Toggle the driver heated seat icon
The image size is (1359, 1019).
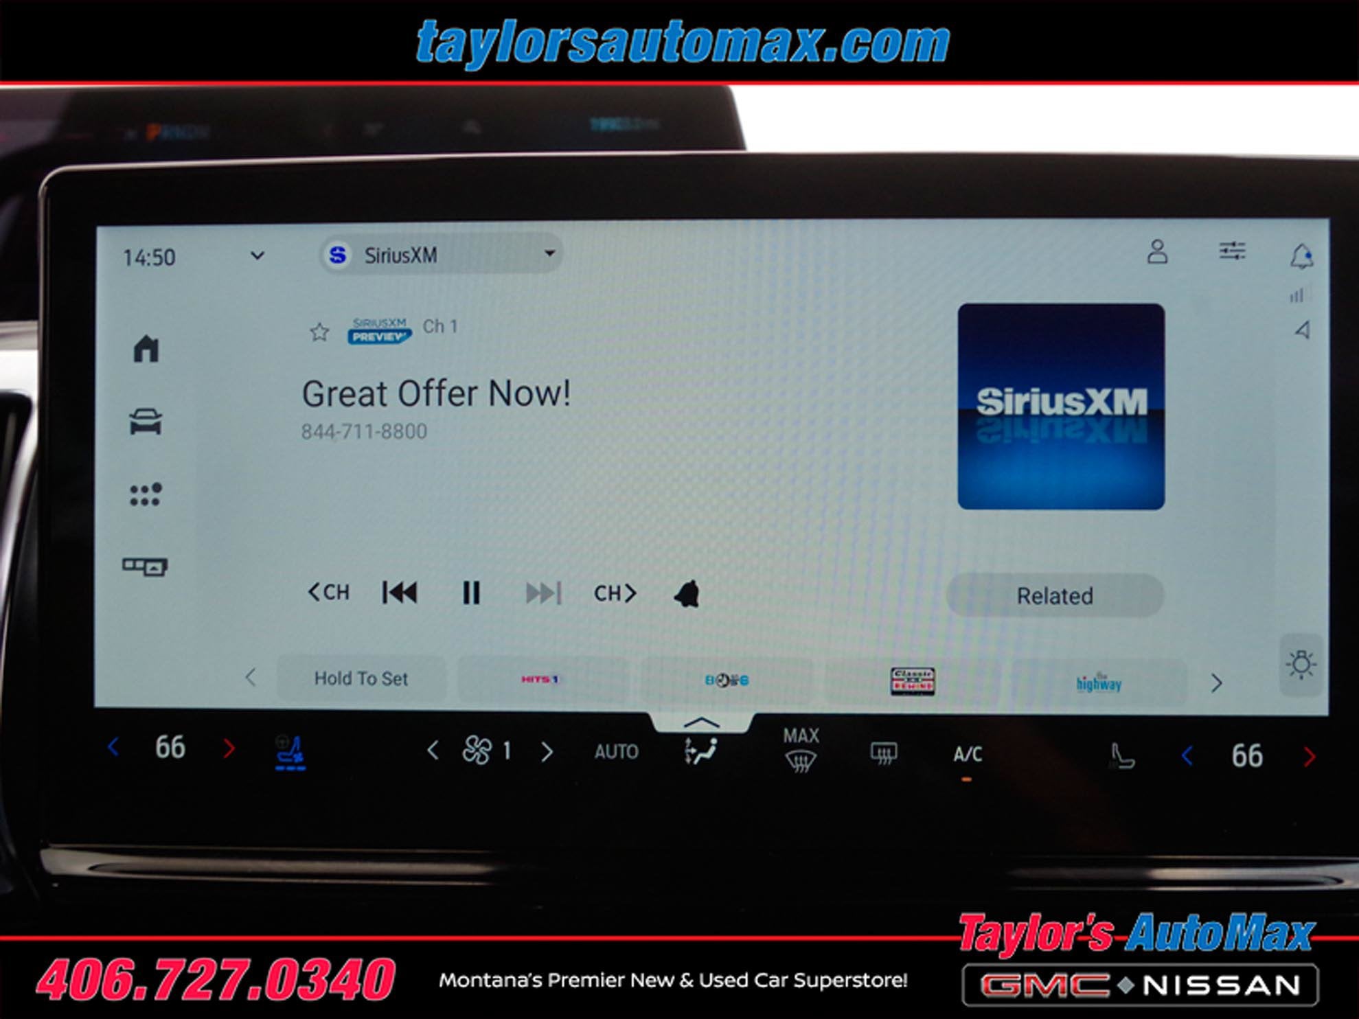tap(290, 752)
